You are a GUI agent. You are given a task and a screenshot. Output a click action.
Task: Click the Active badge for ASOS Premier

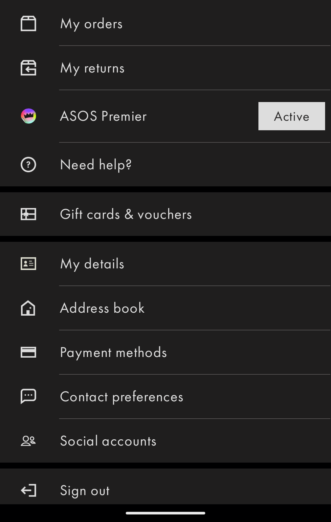pos(292,116)
